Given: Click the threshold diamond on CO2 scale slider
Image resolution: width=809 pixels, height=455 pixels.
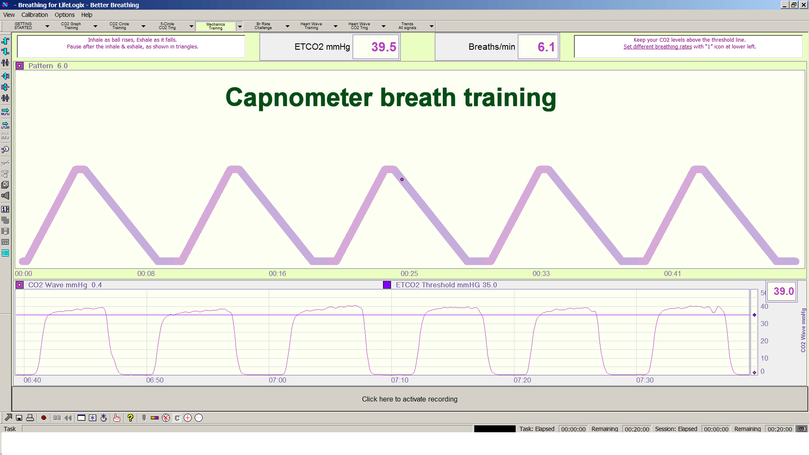Looking at the screenshot, I should tap(754, 315).
